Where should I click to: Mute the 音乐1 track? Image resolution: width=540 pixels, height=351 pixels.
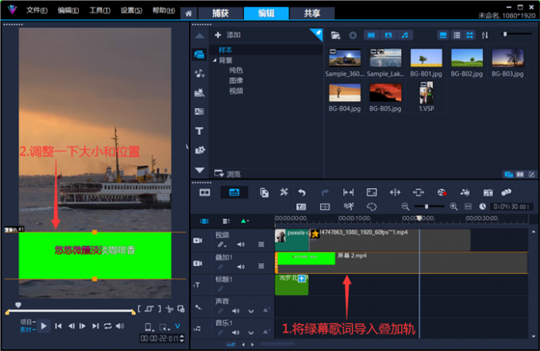(236, 333)
